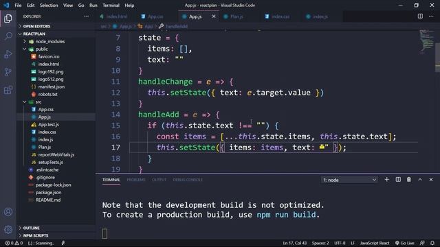This screenshot has width=440, height=247.
Task: Open Plan.js in the explorer
Action: point(44,147)
